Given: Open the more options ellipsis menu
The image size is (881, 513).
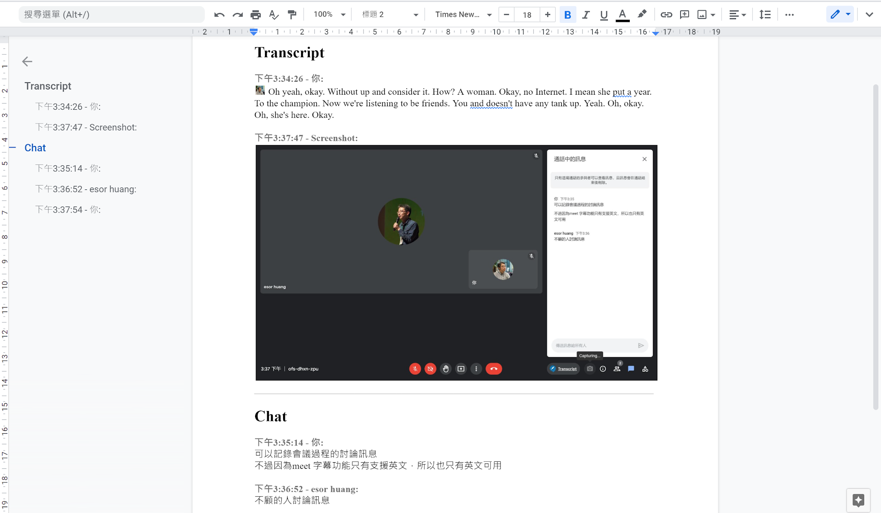Looking at the screenshot, I should tap(790, 14).
